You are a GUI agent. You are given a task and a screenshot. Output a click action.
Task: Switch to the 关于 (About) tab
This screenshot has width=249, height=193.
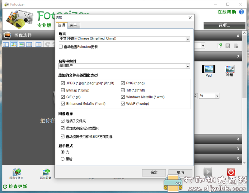[x=73, y=26]
